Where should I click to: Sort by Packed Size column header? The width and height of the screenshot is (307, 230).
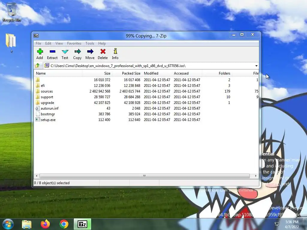[127, 73]
